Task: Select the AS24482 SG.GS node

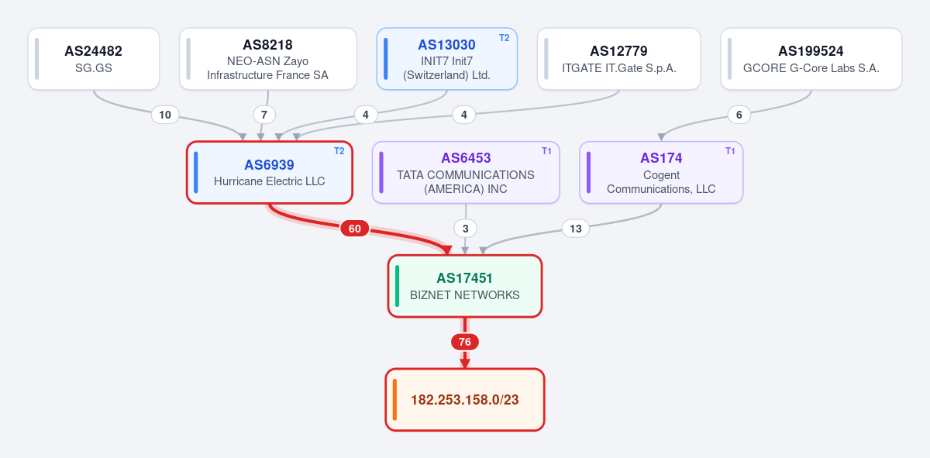Action: point(94,59)
